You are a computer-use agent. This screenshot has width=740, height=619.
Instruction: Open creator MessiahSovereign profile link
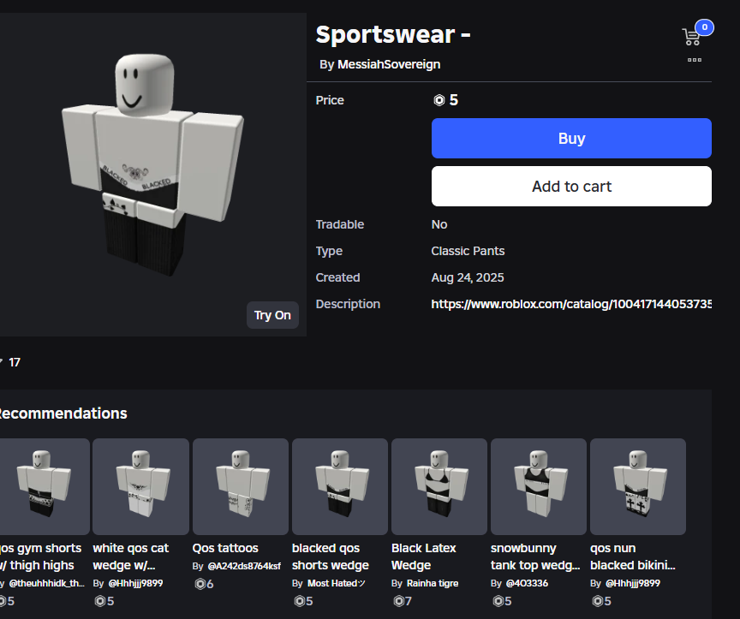[389, 64]
